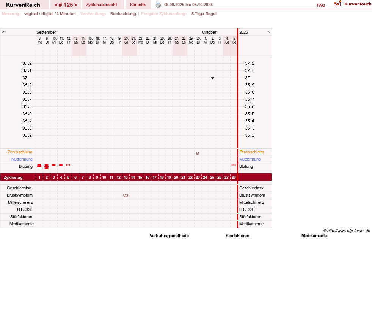
Task: Open the FAQ link
Action: pos(321,5)
